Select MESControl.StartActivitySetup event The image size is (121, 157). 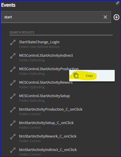point(44,96)
